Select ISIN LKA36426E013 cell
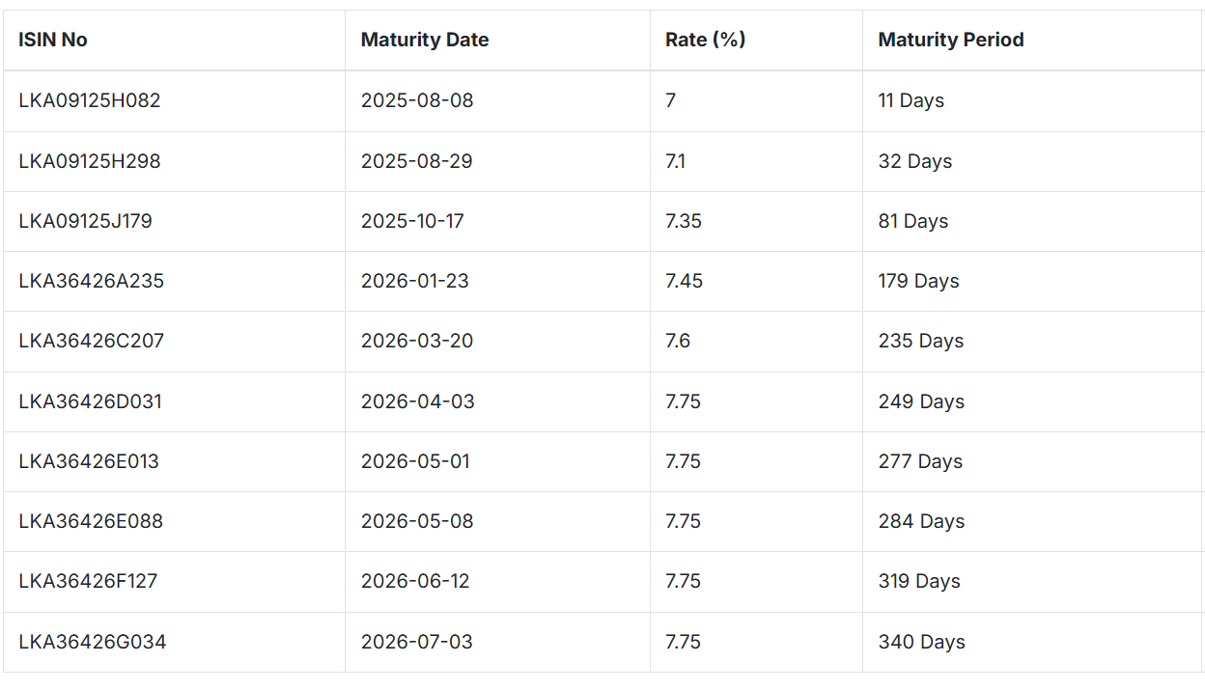The height and width of the screenshot is (691, 1205). (x=174, y=461)
